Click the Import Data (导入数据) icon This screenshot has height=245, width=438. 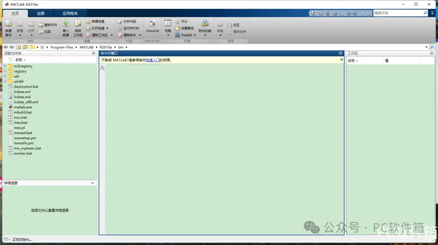tap(66, 23)
